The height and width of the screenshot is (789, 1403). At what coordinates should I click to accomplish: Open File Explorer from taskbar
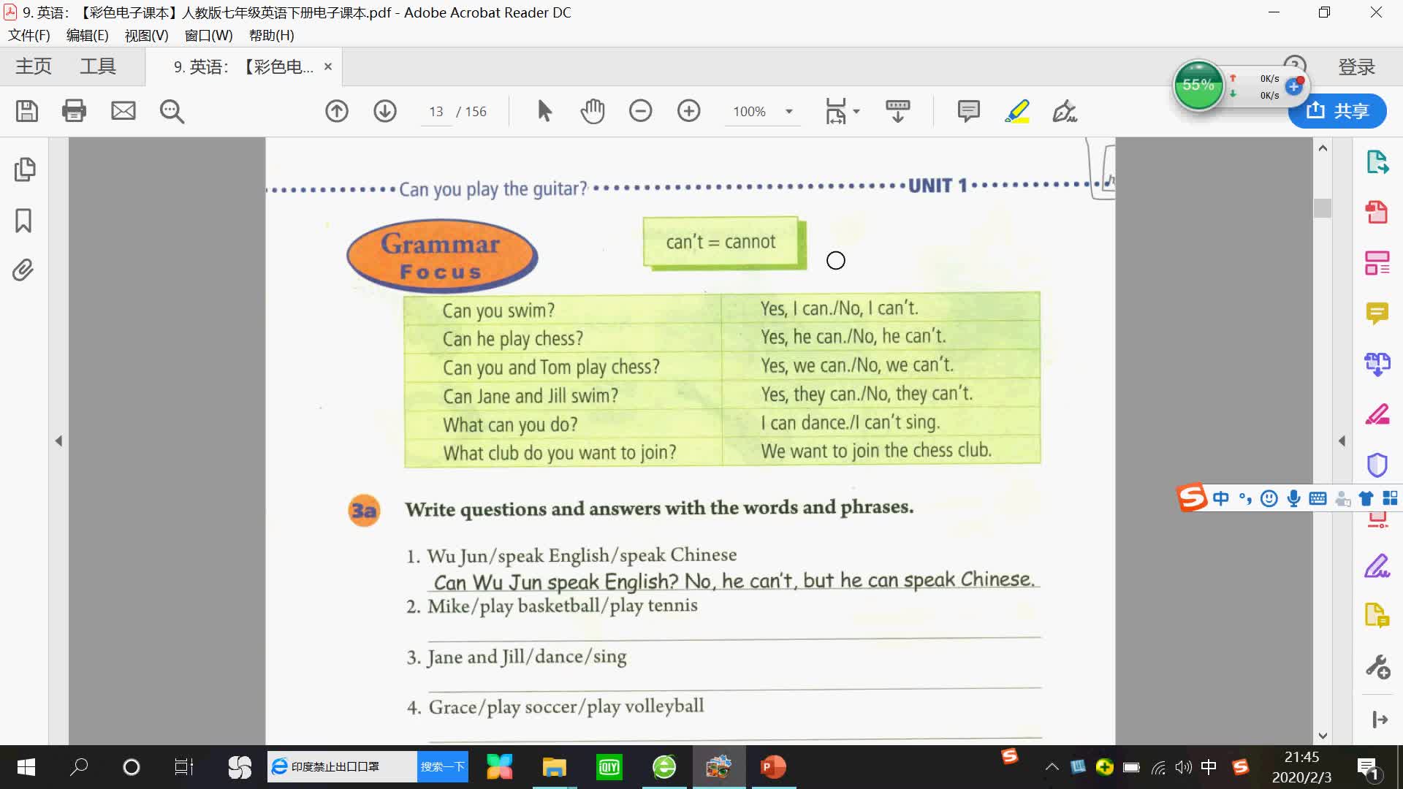tap(555, 767)
